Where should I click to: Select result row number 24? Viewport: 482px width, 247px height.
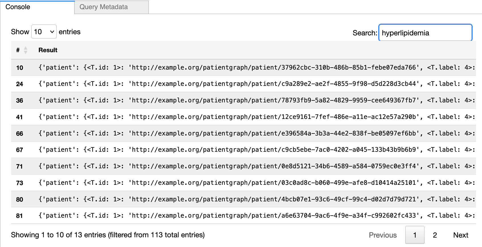(20, 84)
